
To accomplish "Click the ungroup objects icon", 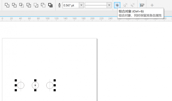I will [x=125, y=5].
